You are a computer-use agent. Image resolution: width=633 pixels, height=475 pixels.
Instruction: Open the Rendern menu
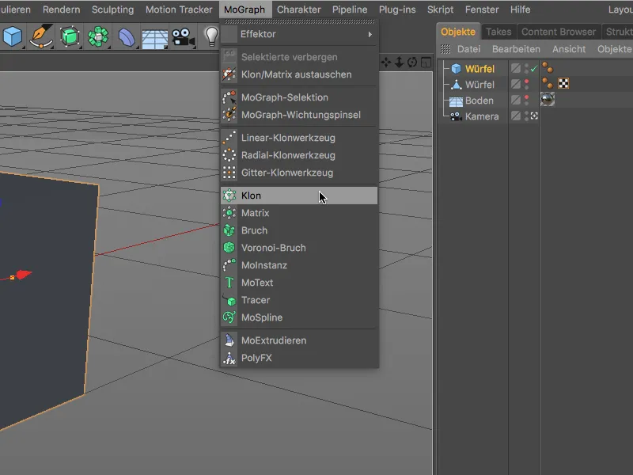click(x=62, y=9)
